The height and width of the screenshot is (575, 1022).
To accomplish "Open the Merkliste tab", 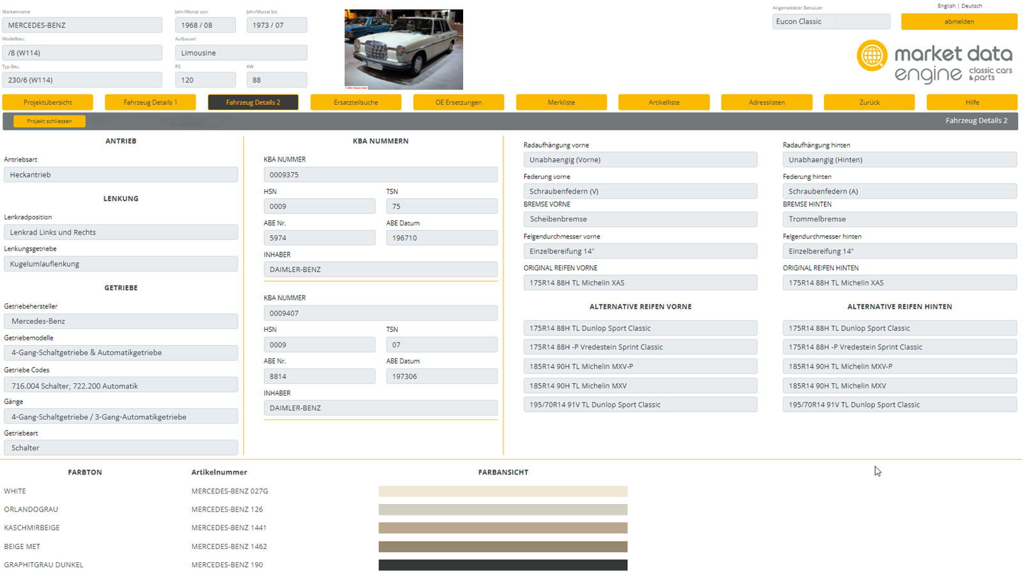I will click(561, 102).
